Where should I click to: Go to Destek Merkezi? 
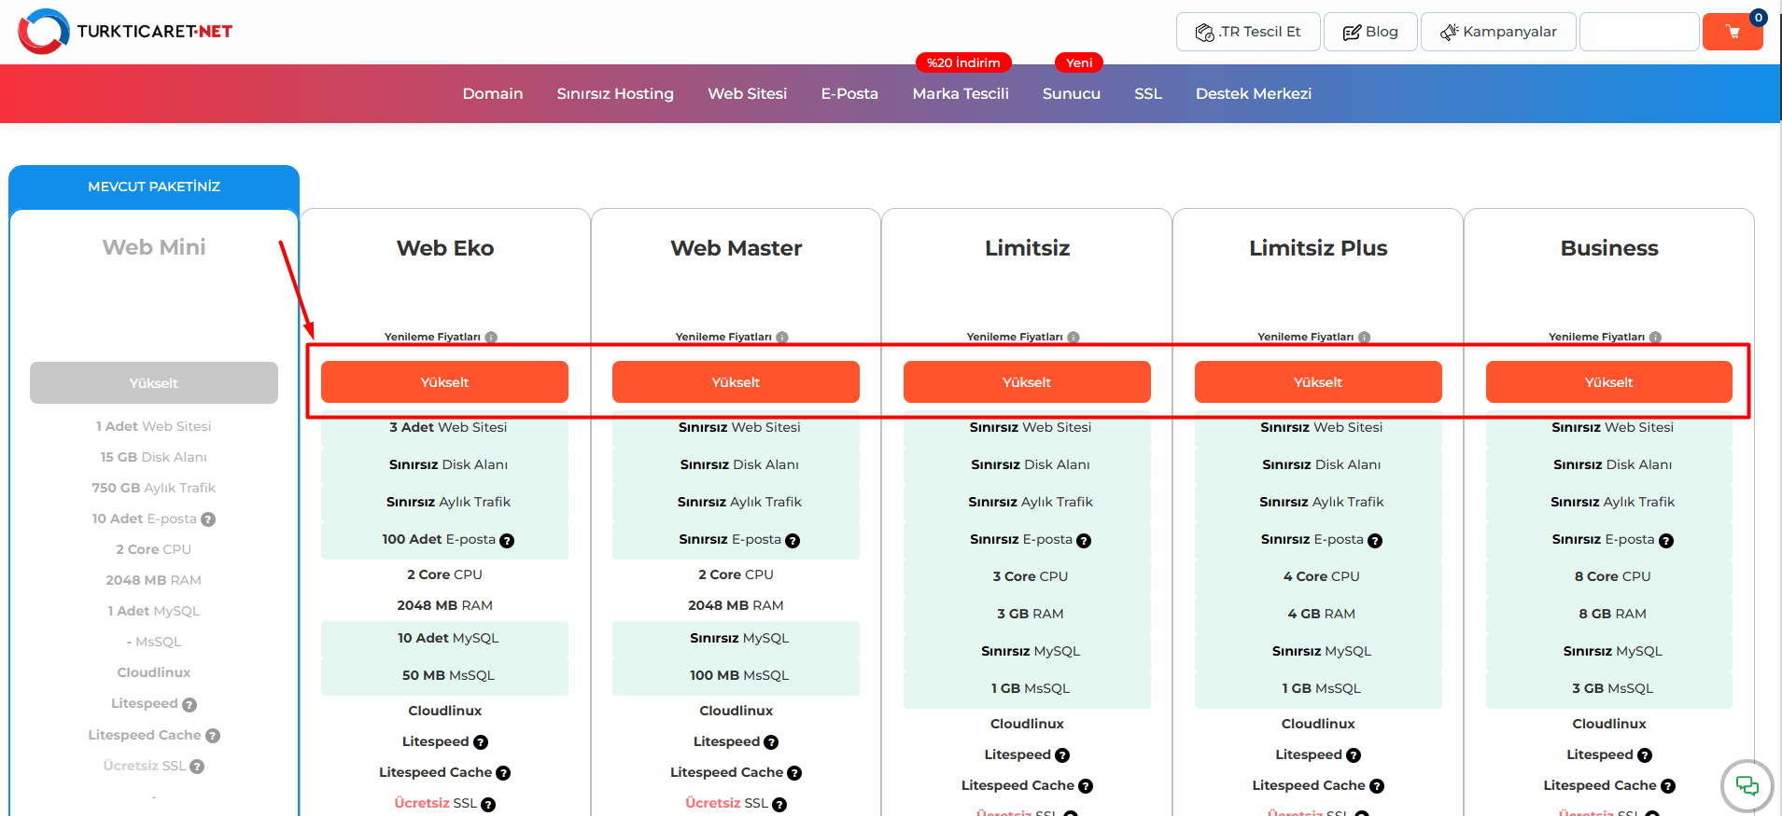1253,94
